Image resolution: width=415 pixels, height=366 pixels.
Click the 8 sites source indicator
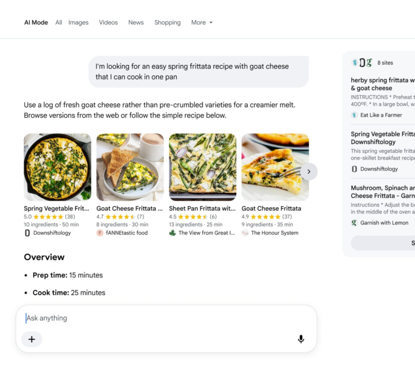(x=372, y=63)
